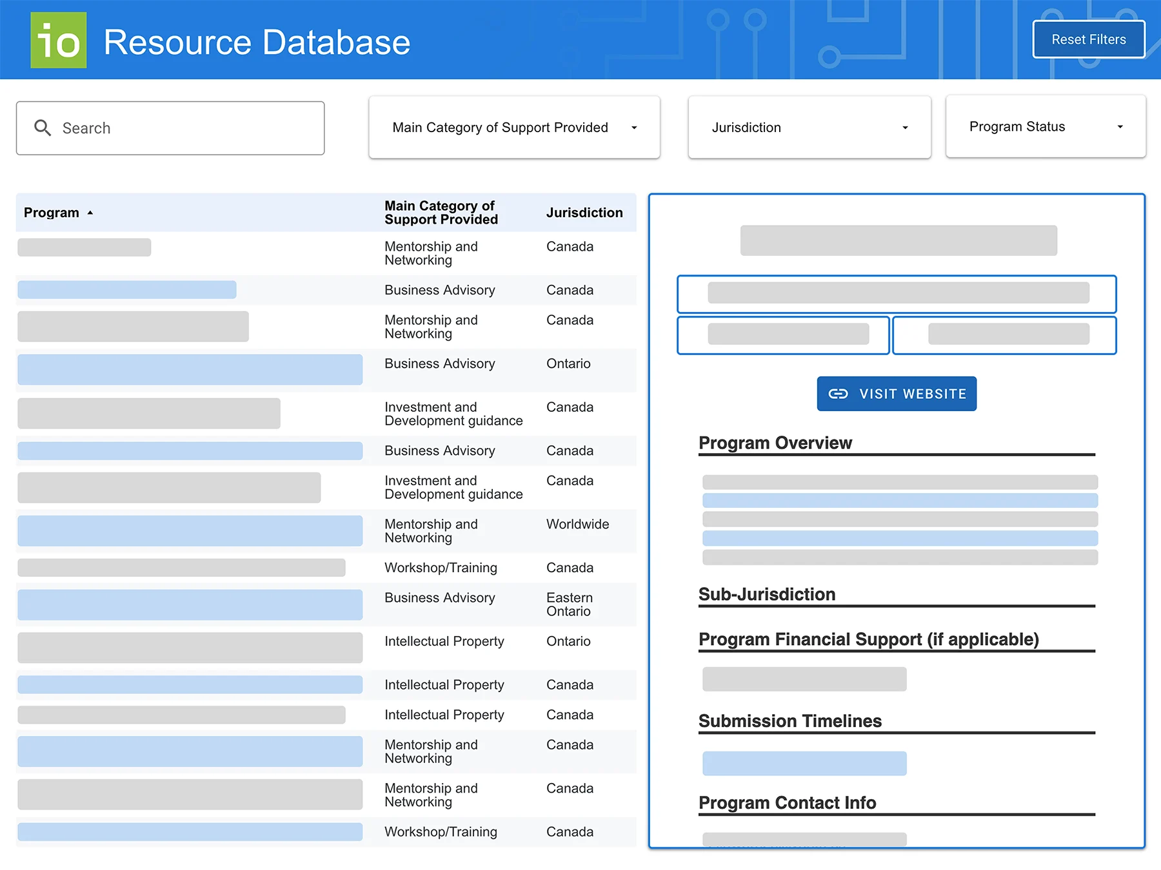The height and width of the screenshot is (870, 1161).
Task: Click the io logo in the header
Action: tap(58, 40)
